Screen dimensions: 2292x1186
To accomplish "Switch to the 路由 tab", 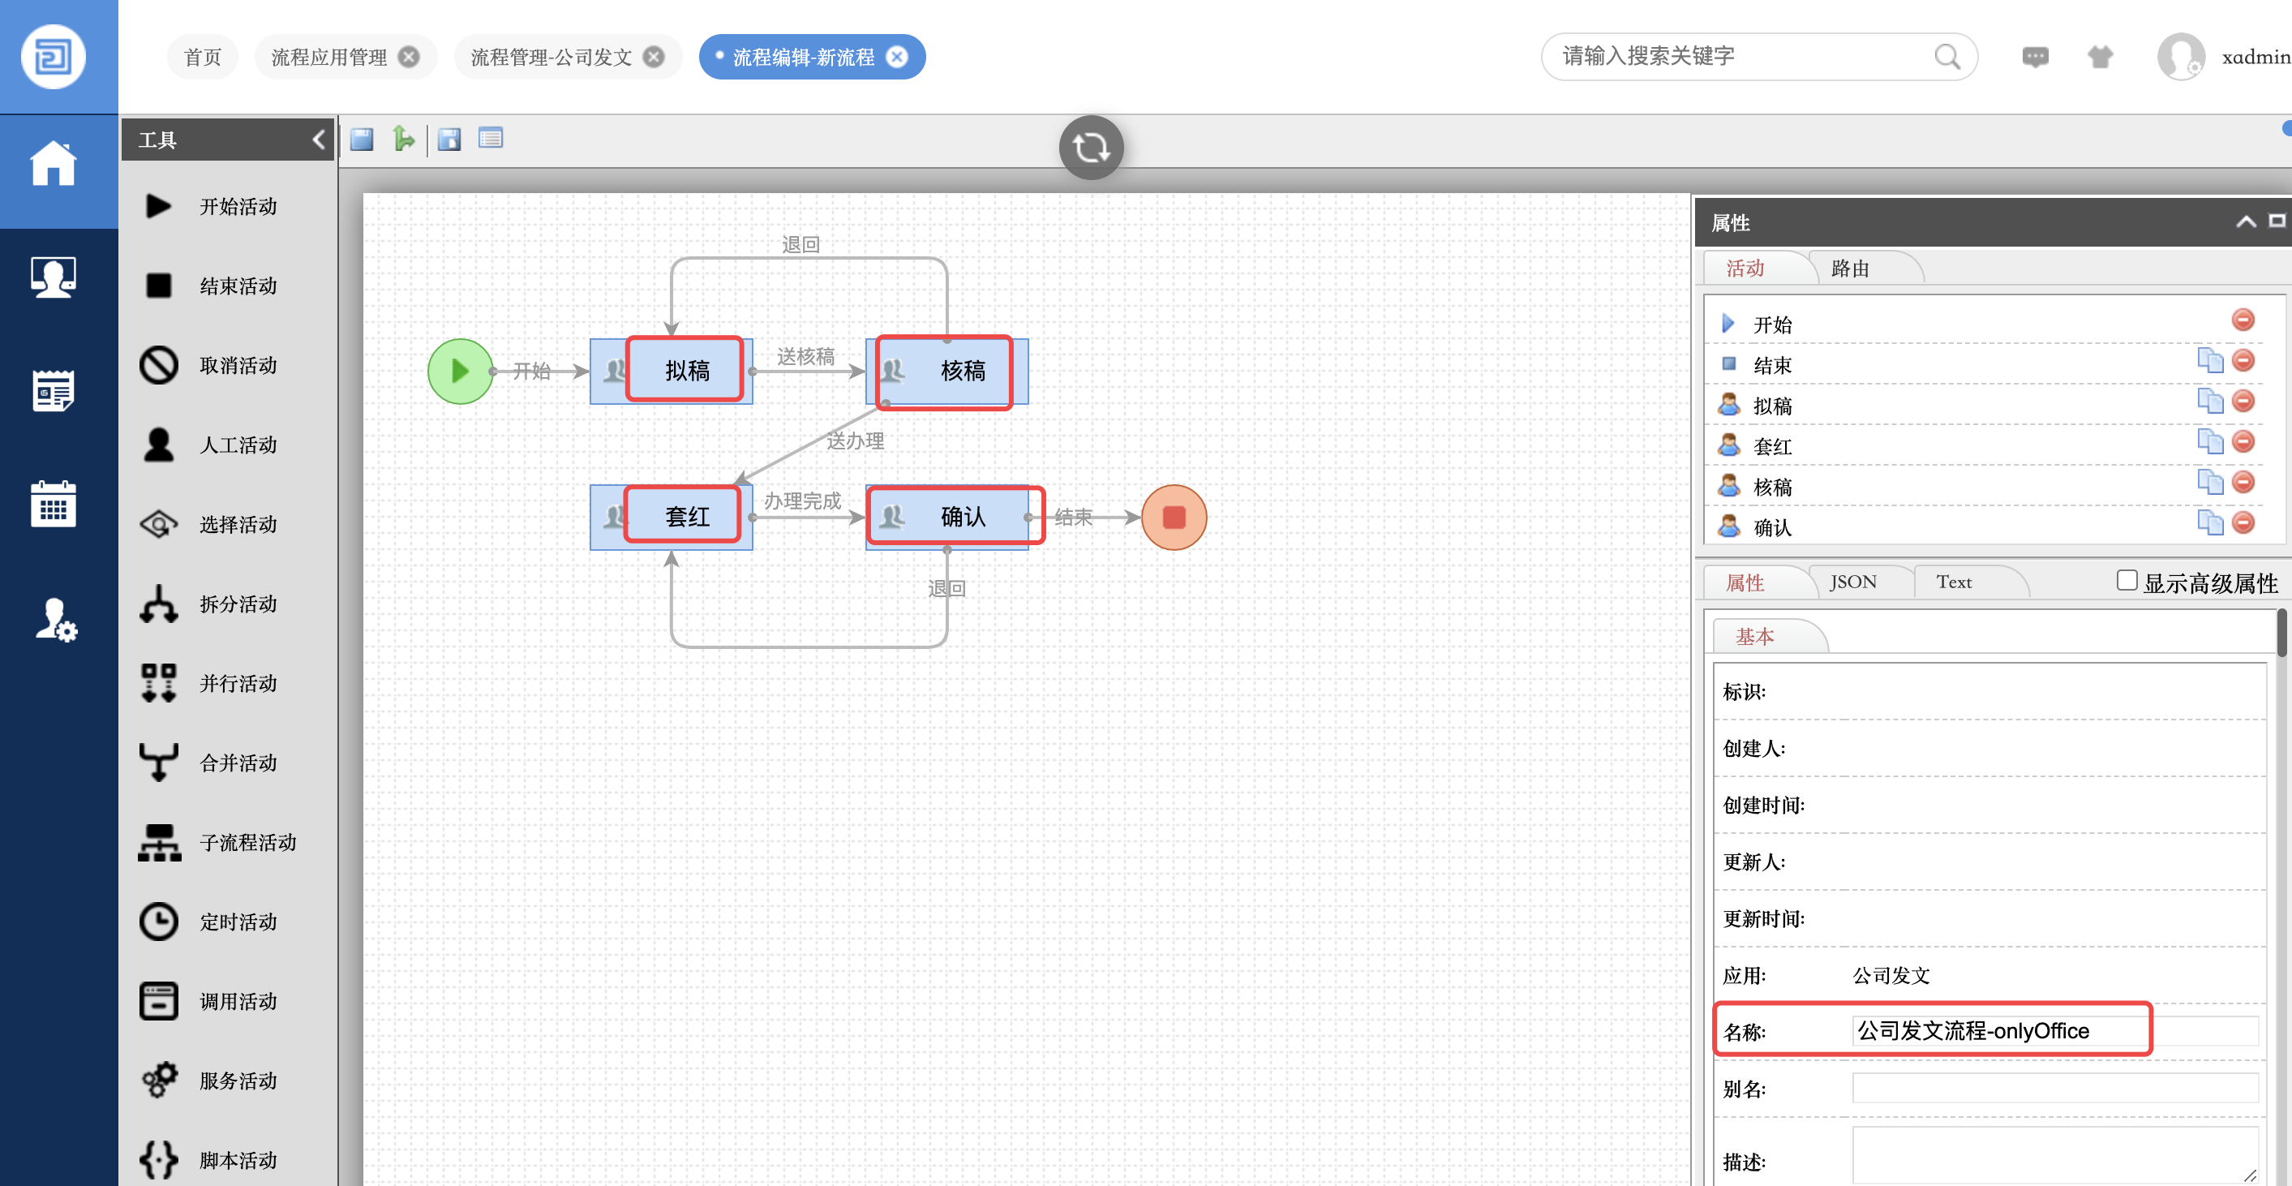I will tap(1850, 269).
